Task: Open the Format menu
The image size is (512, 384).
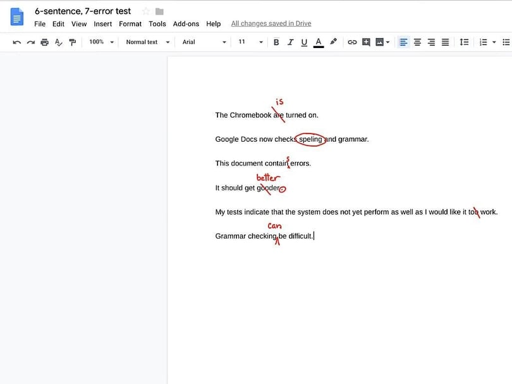Action: 130,23
